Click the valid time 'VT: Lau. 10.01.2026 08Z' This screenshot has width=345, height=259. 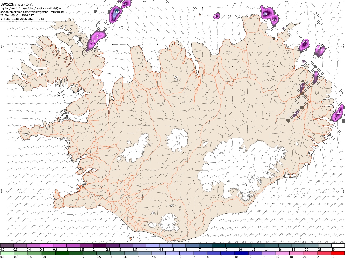[16, 19]
